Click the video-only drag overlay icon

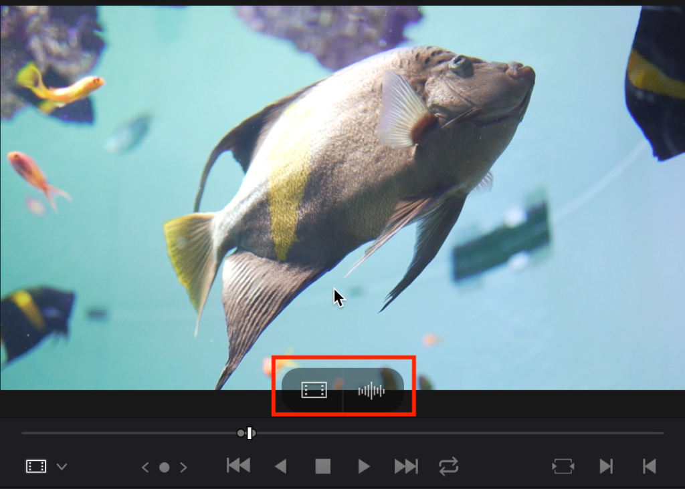pos(314,390)
